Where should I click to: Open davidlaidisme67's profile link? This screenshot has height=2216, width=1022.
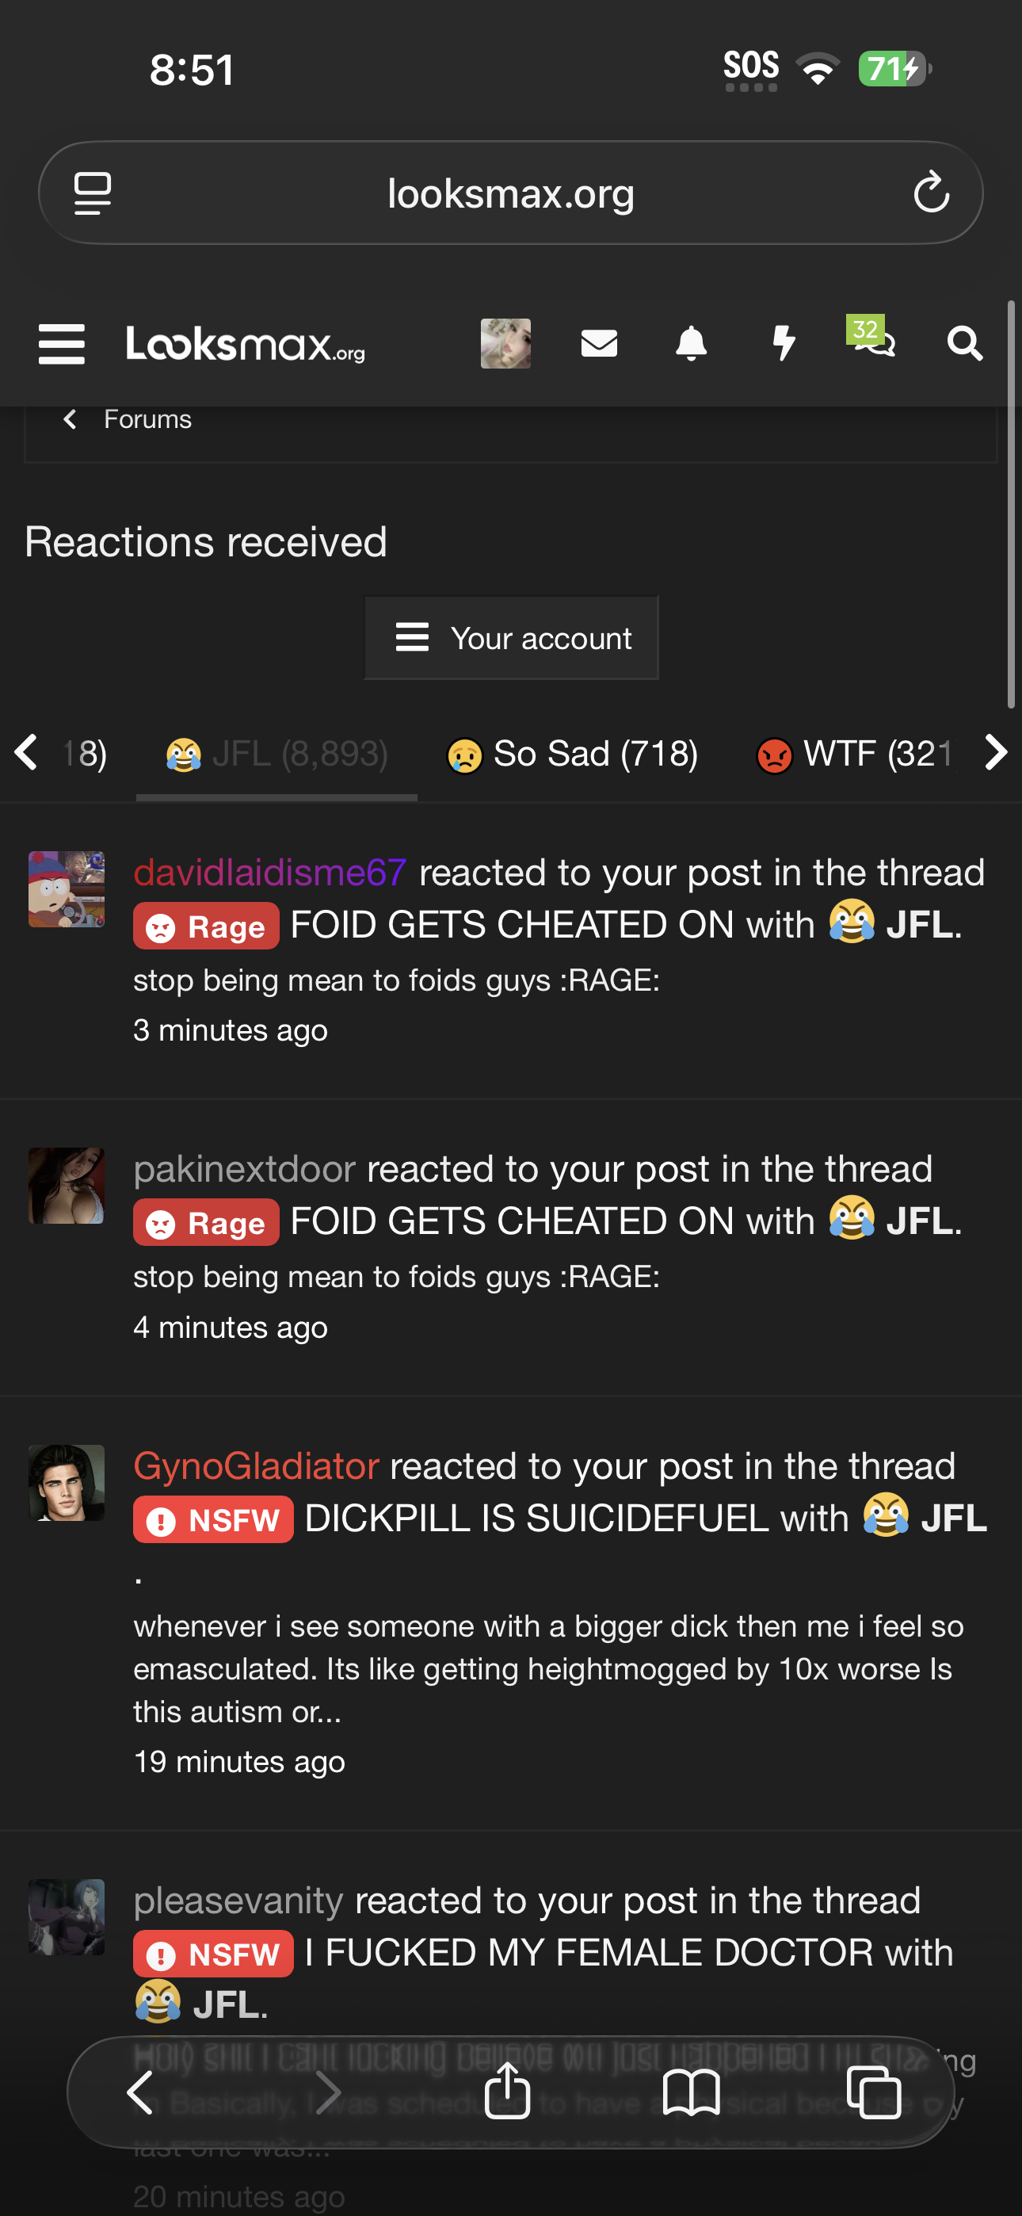269,873
